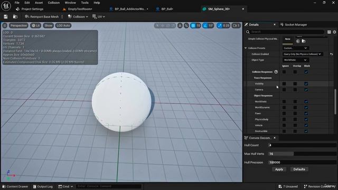Image resolution: width=338 pixels, height=190 pixels.
Task: Open the Asset menu
Action: click(39, 3)
